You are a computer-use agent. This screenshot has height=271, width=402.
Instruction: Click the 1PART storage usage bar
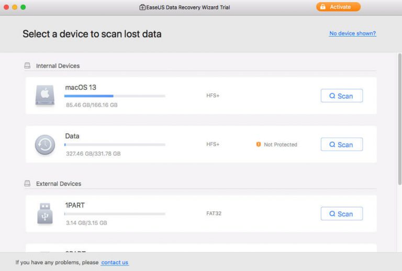115,214
